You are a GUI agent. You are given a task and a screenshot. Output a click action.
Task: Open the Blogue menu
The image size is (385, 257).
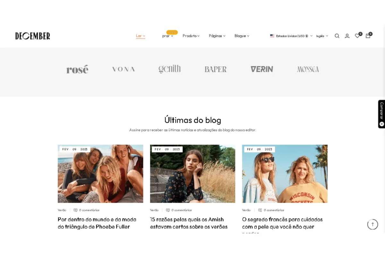click(x=242, y=36)
